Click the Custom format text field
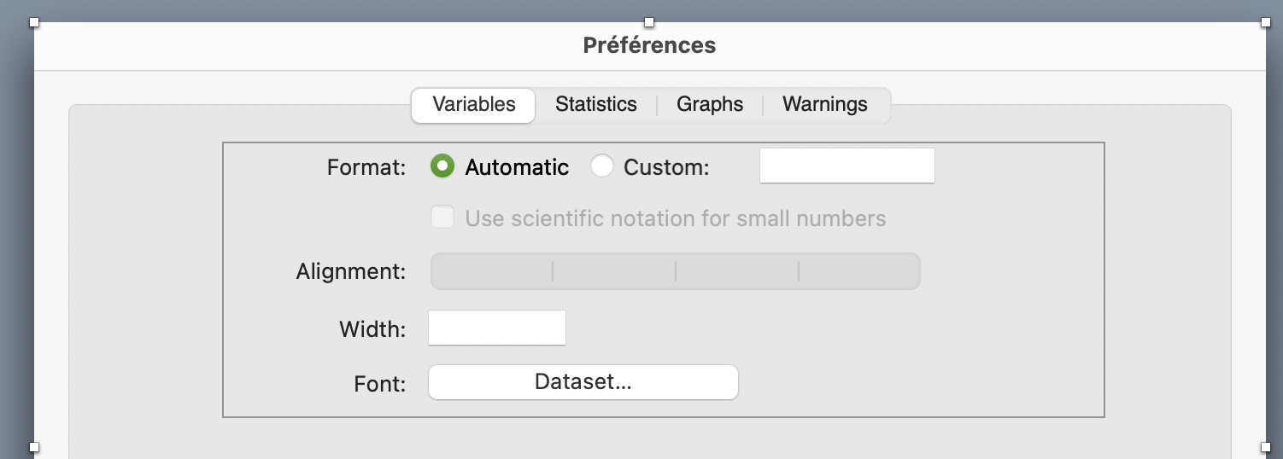 pos(847,166)
